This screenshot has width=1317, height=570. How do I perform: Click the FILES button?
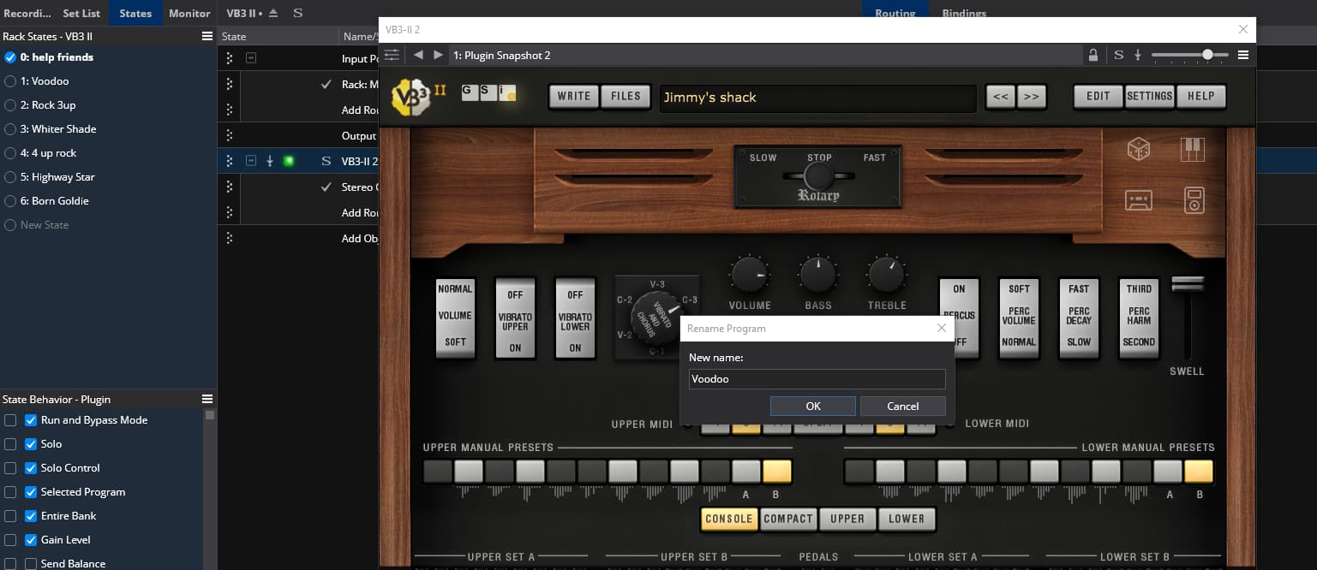point(626,96)
